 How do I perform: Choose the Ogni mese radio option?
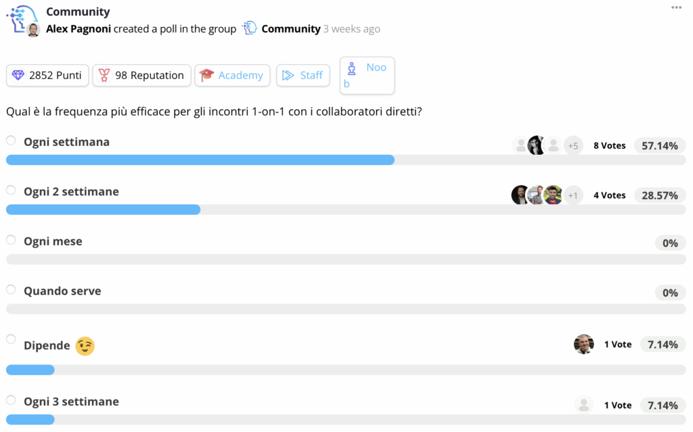(11, 239)
